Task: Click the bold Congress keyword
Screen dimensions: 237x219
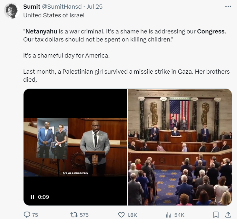Action: coord(211,32)
